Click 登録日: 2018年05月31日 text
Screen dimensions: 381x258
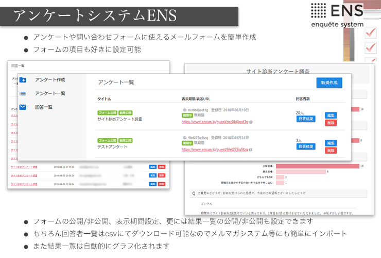click(230, 138)
